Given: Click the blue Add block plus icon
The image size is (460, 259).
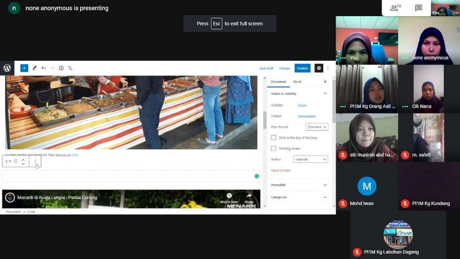Looking at the screenshot, I should coord(24,68).
